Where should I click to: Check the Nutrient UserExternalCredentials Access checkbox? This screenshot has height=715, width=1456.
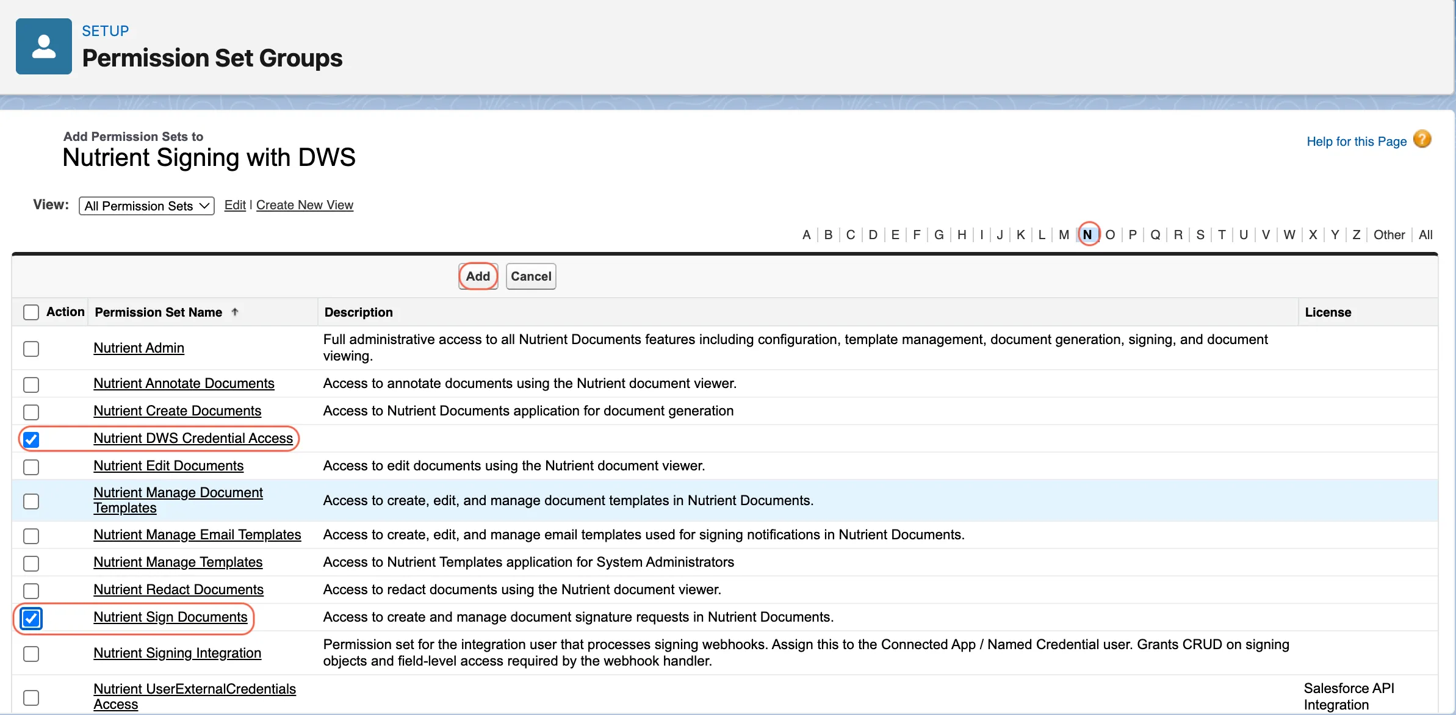tap(31, 697)
